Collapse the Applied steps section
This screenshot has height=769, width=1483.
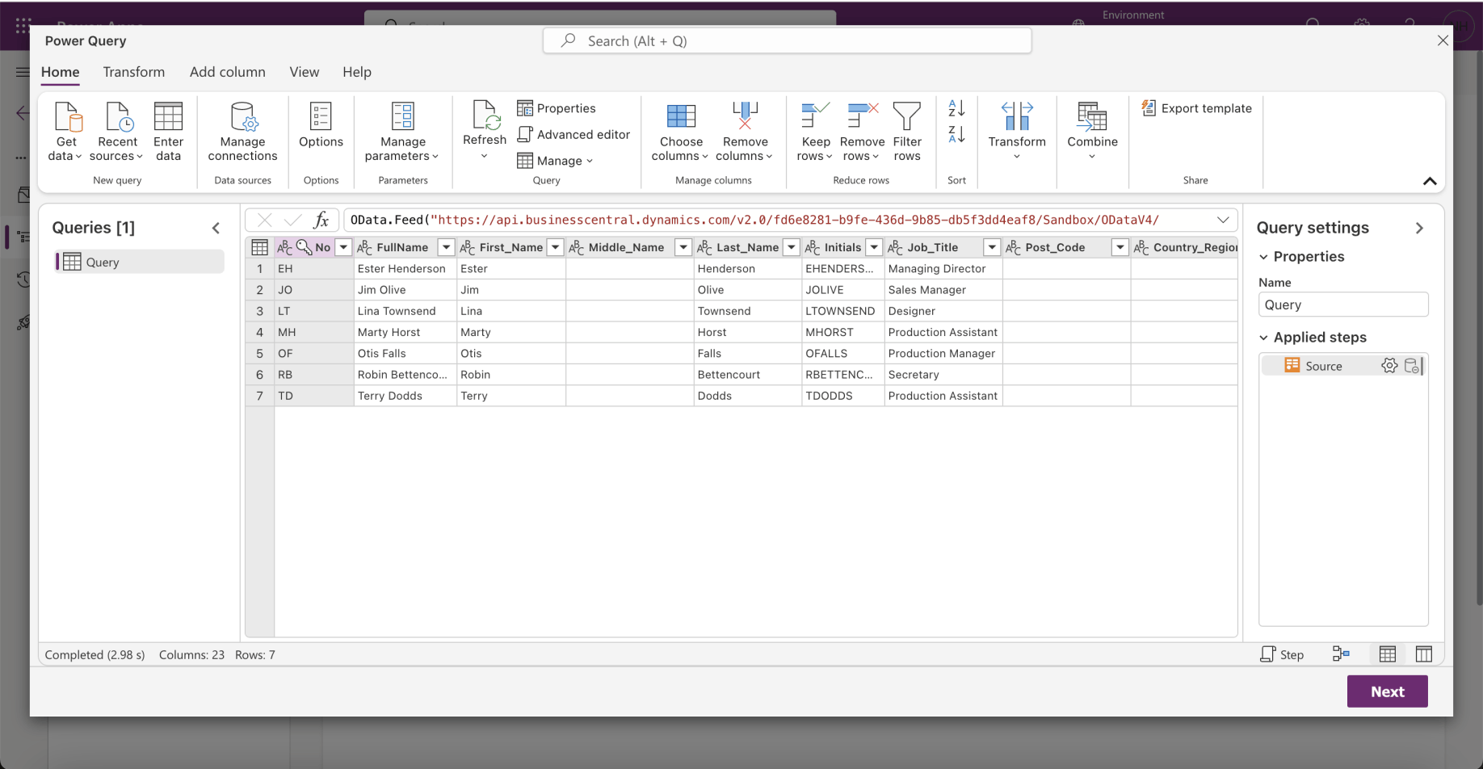tap(1263, 338)
